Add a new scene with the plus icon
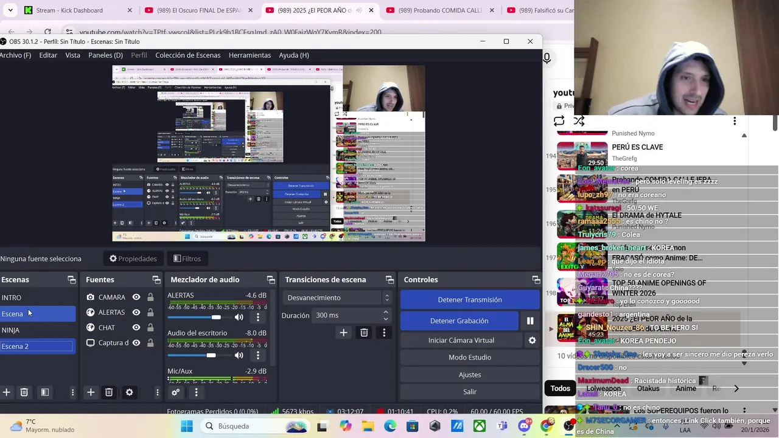 click(6, 392)
